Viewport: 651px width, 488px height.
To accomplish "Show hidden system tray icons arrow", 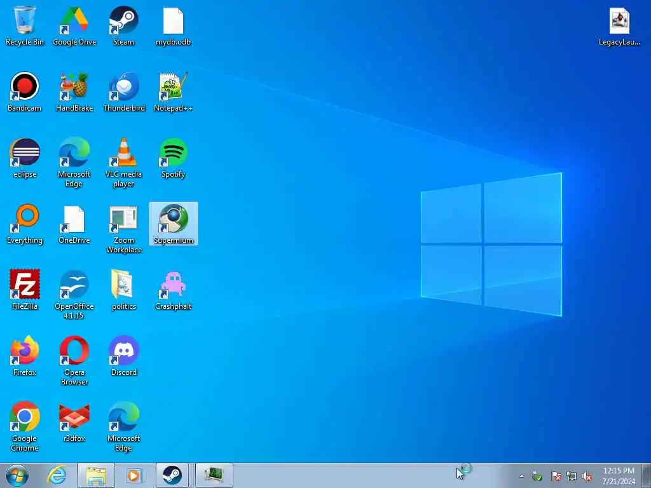I will [521, 476].
